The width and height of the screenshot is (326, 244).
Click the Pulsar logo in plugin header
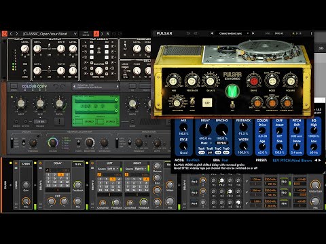click(164, 33)
